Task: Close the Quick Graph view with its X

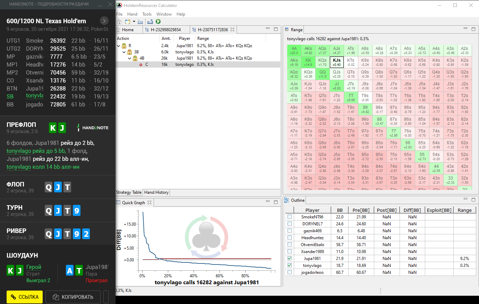Action: pos(149,202)
